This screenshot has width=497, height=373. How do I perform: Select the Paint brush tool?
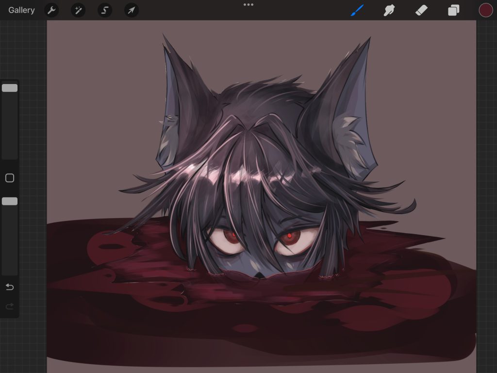357,10
